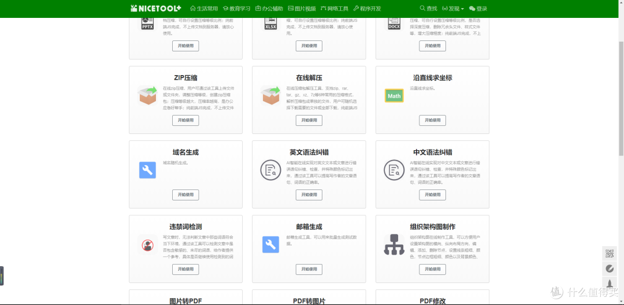The width and height of the screenshot is (624, 305).
Task: Click the feedback edit side icon
Action: tap(610, 269)
